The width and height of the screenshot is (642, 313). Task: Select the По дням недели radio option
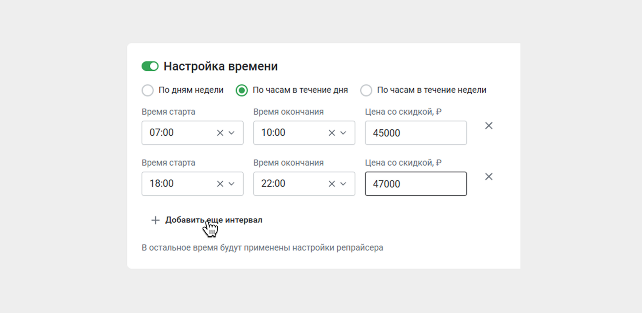pos(148,90)
